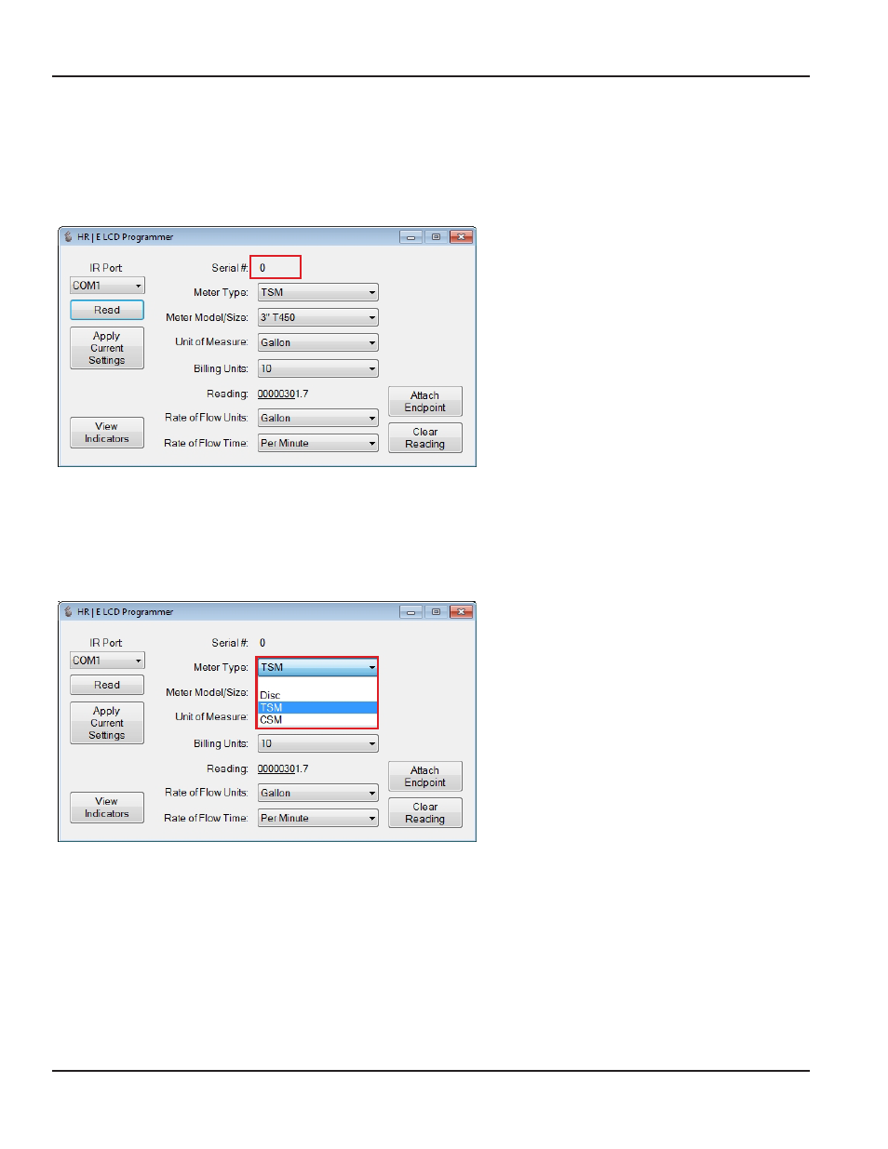Maximize the lower HR|E LCD Programmer window
This screenshot has width=888, height=1149.
tap(436, 611)
